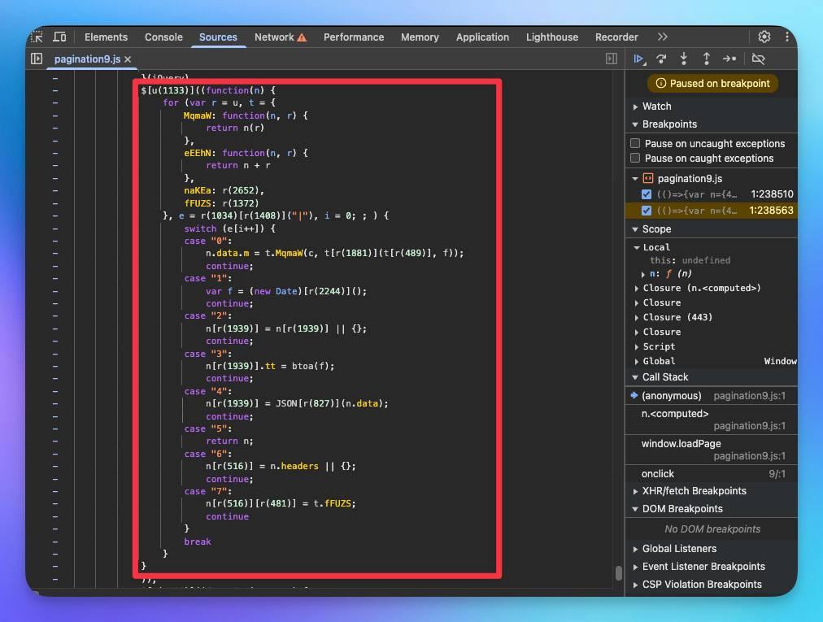Viewport: 823px width, 622px height.
Task: Click the 'var f = (new Date)' line
Action: click(286, 291)
